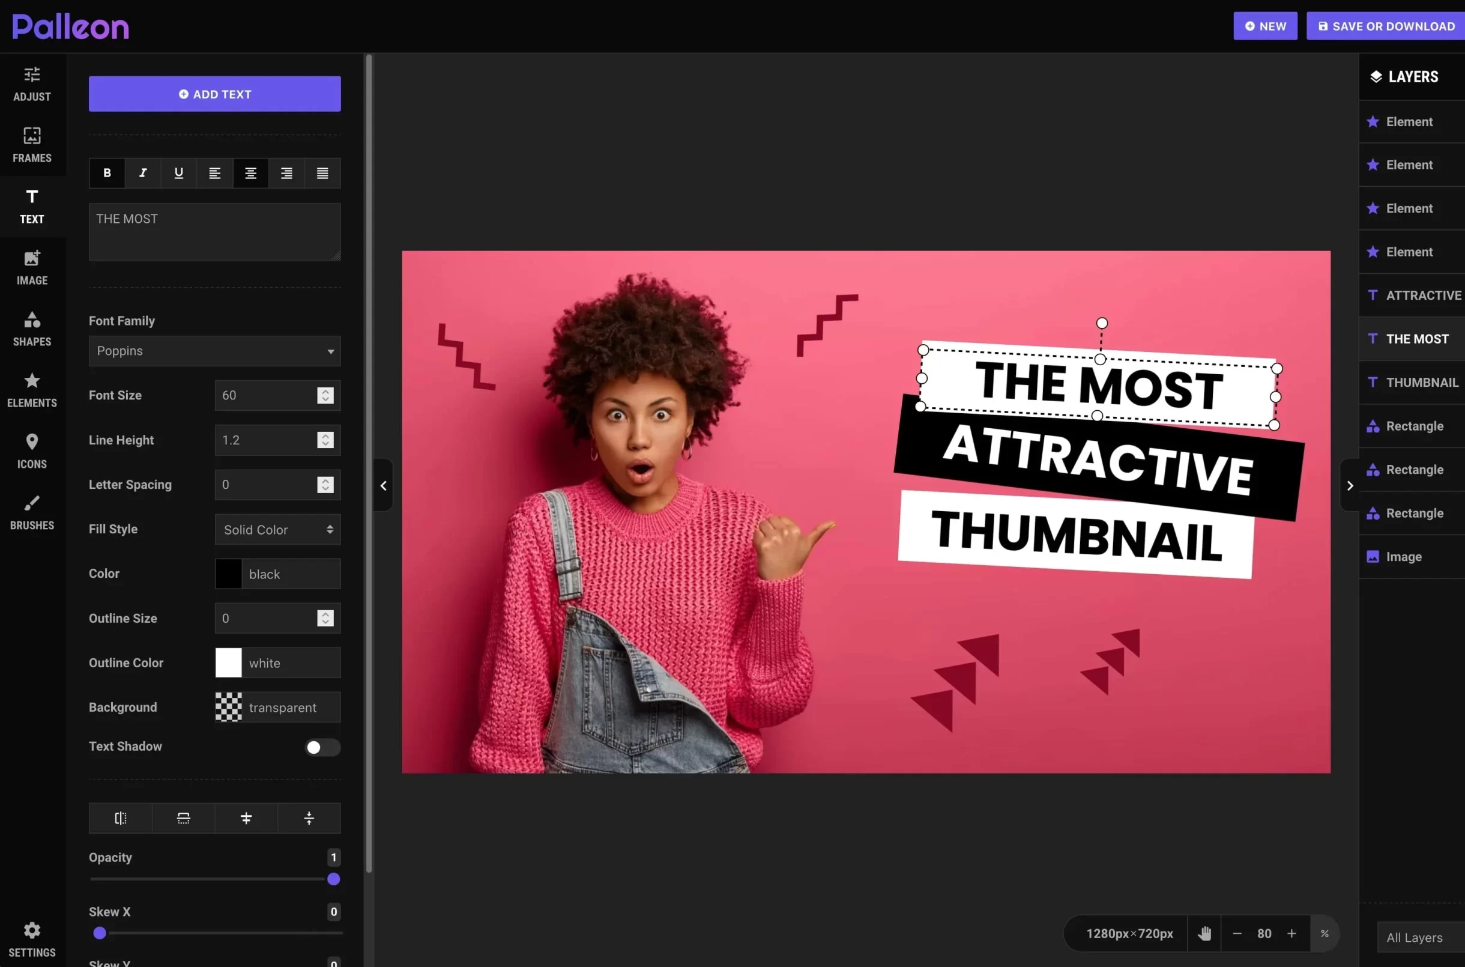Open the Elements tab in sidebar

(x=32, y=390)
